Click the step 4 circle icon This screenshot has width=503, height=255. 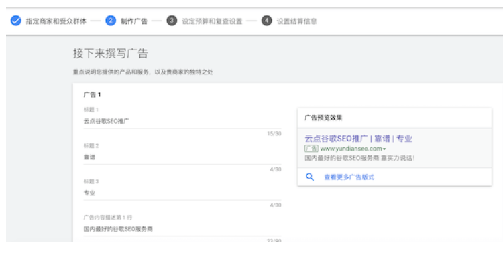(x=266, y=21)
